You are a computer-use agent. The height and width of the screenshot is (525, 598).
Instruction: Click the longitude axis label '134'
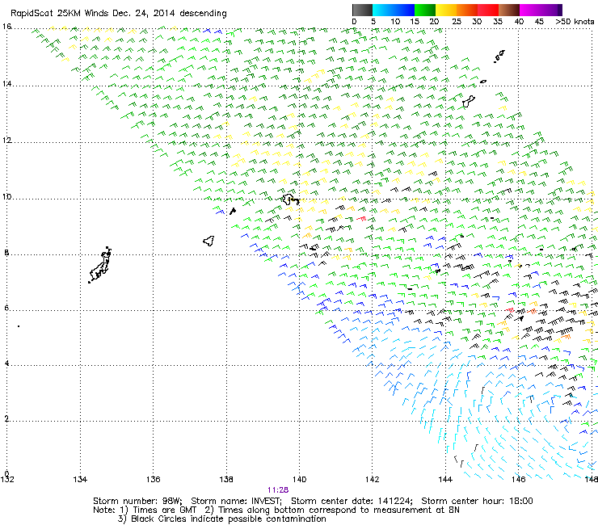click(x=80, y=479)
